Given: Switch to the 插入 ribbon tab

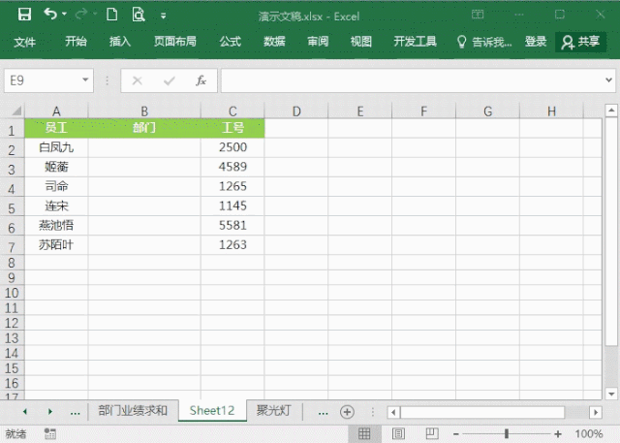Looking at the screenshot, I should click(x=120, y=42).
